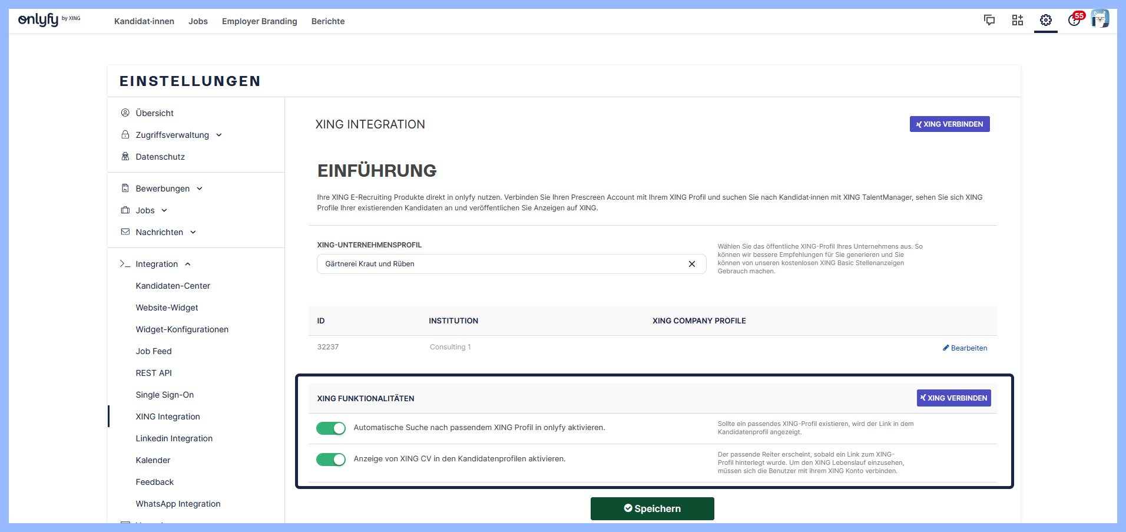The image size is (1126, 532).
Task: Open the Employer Branding menu
Action: (x=259, y=21)
